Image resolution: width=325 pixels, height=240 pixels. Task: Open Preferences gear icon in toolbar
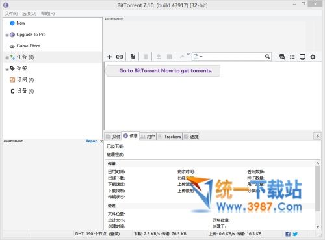point(313,57)
